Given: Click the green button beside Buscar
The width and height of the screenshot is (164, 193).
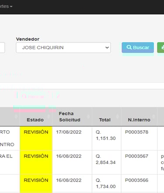Looking at the screenshot, I should tap(161, 47).
